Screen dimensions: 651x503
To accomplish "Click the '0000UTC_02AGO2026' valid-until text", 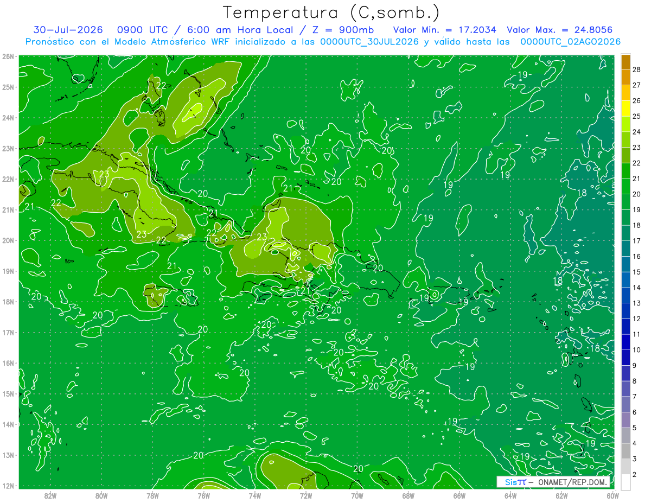I will point(570,42).
